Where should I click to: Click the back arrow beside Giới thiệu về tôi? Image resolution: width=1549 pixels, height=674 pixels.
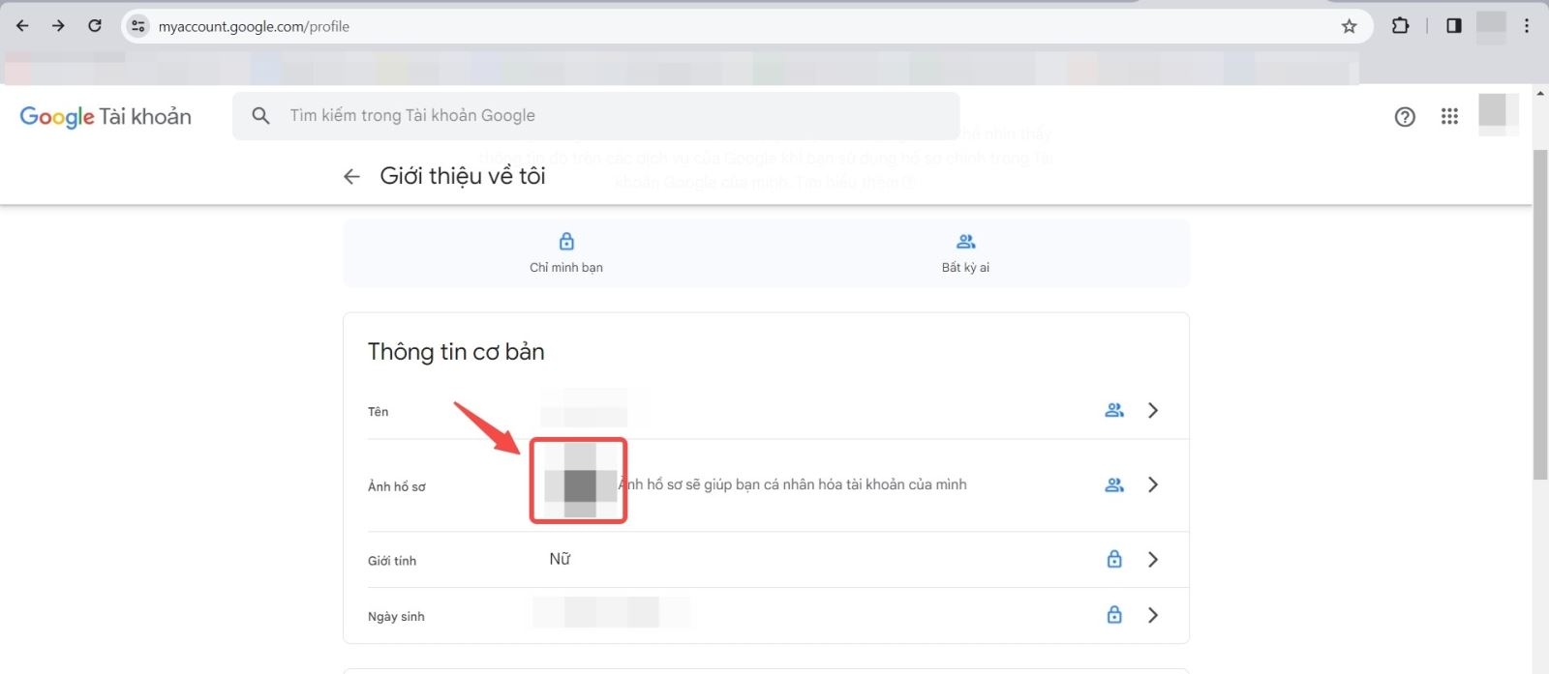point(351,176)
